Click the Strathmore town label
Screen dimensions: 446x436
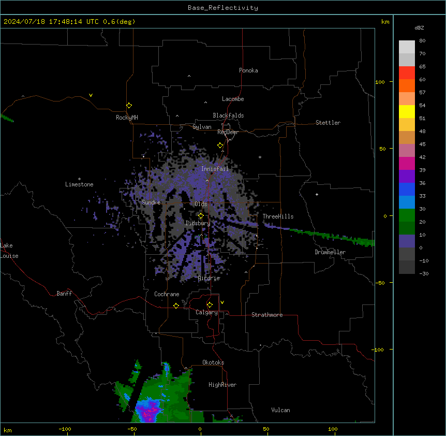tap(267, 315)
